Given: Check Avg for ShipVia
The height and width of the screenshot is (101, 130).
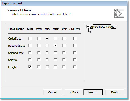Looking at the screenshot, I should click(x=39, y=60).
